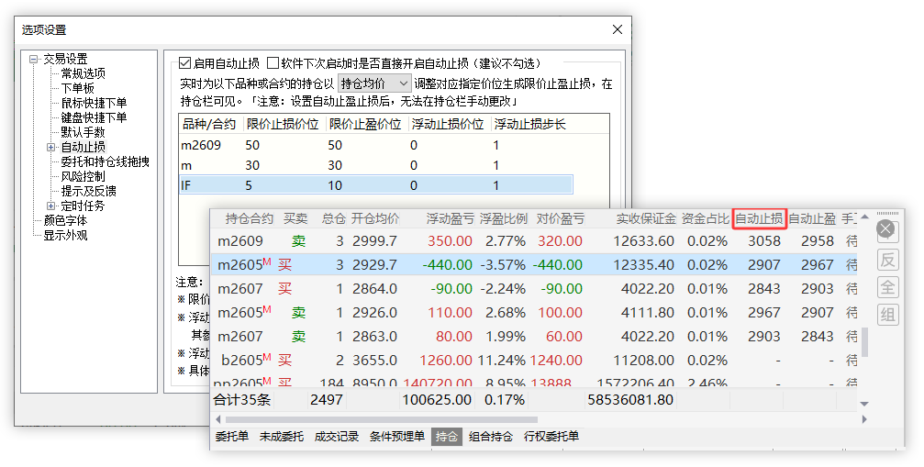Close the 选项设置 dialog
924x467 pixels.
(617, 29)
